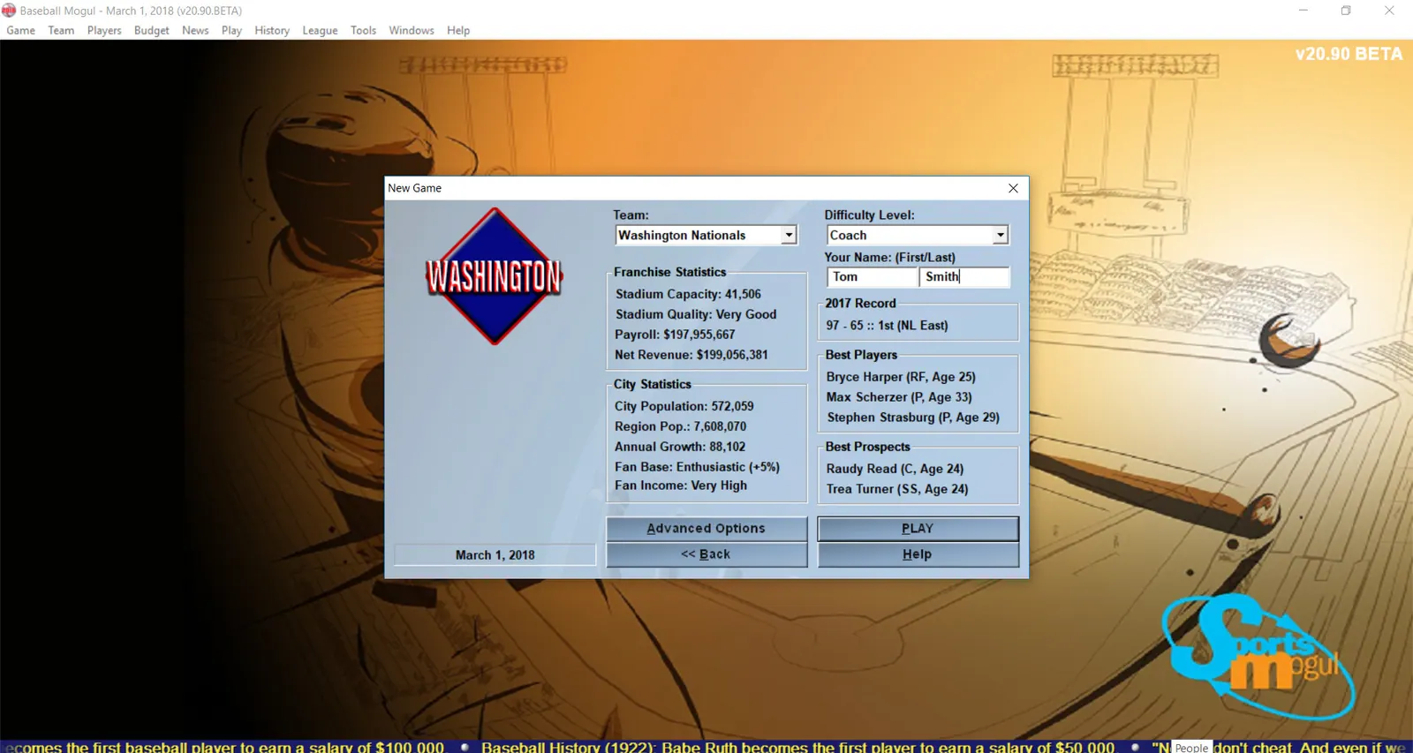Restore down the Baseball Mogul window
1413x753 pixels.
pyautogui.click(x=1346, y=11)
